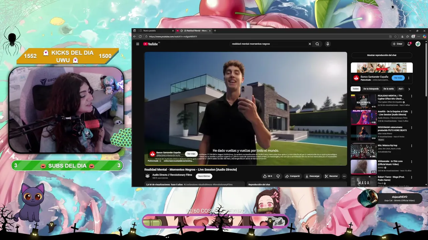Click the ad progress bar under video
428x240 pixels.
(x=246, y=165)
